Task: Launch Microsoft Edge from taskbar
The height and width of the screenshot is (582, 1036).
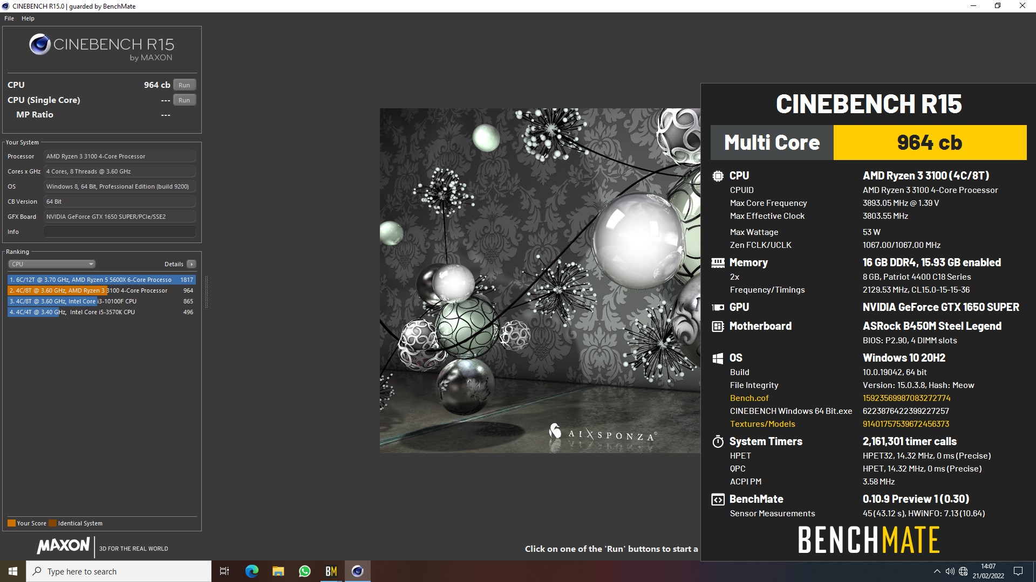Action: coord(251,571)
